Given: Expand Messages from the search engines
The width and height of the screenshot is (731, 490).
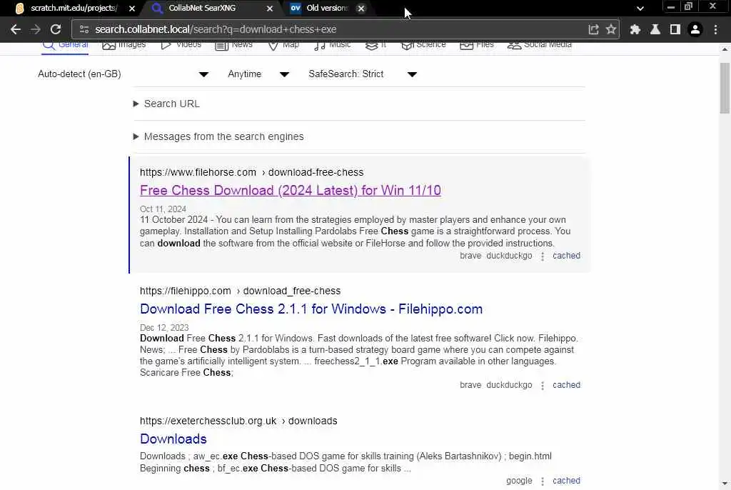Looking at the screenshot, I should 218,136.
